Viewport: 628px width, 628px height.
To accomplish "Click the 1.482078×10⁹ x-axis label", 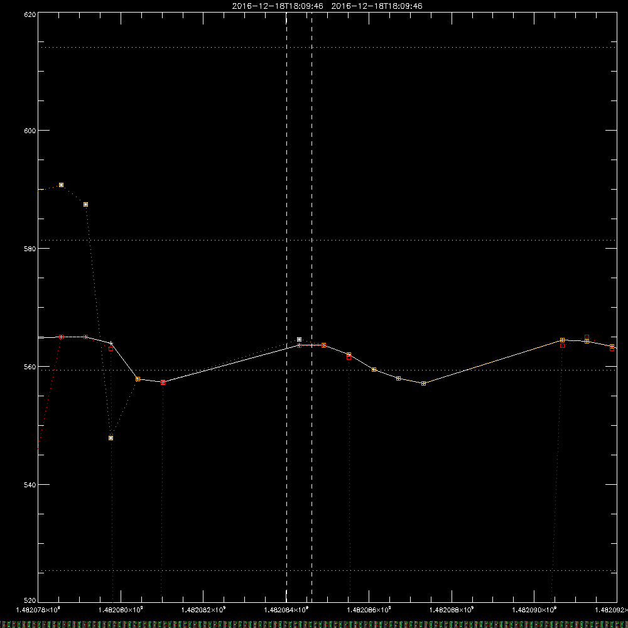I will (38, 610).
